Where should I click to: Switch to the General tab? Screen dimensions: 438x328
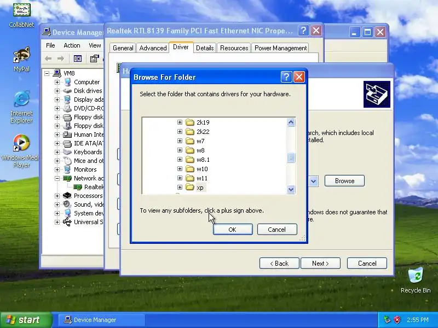click(123, 48)
